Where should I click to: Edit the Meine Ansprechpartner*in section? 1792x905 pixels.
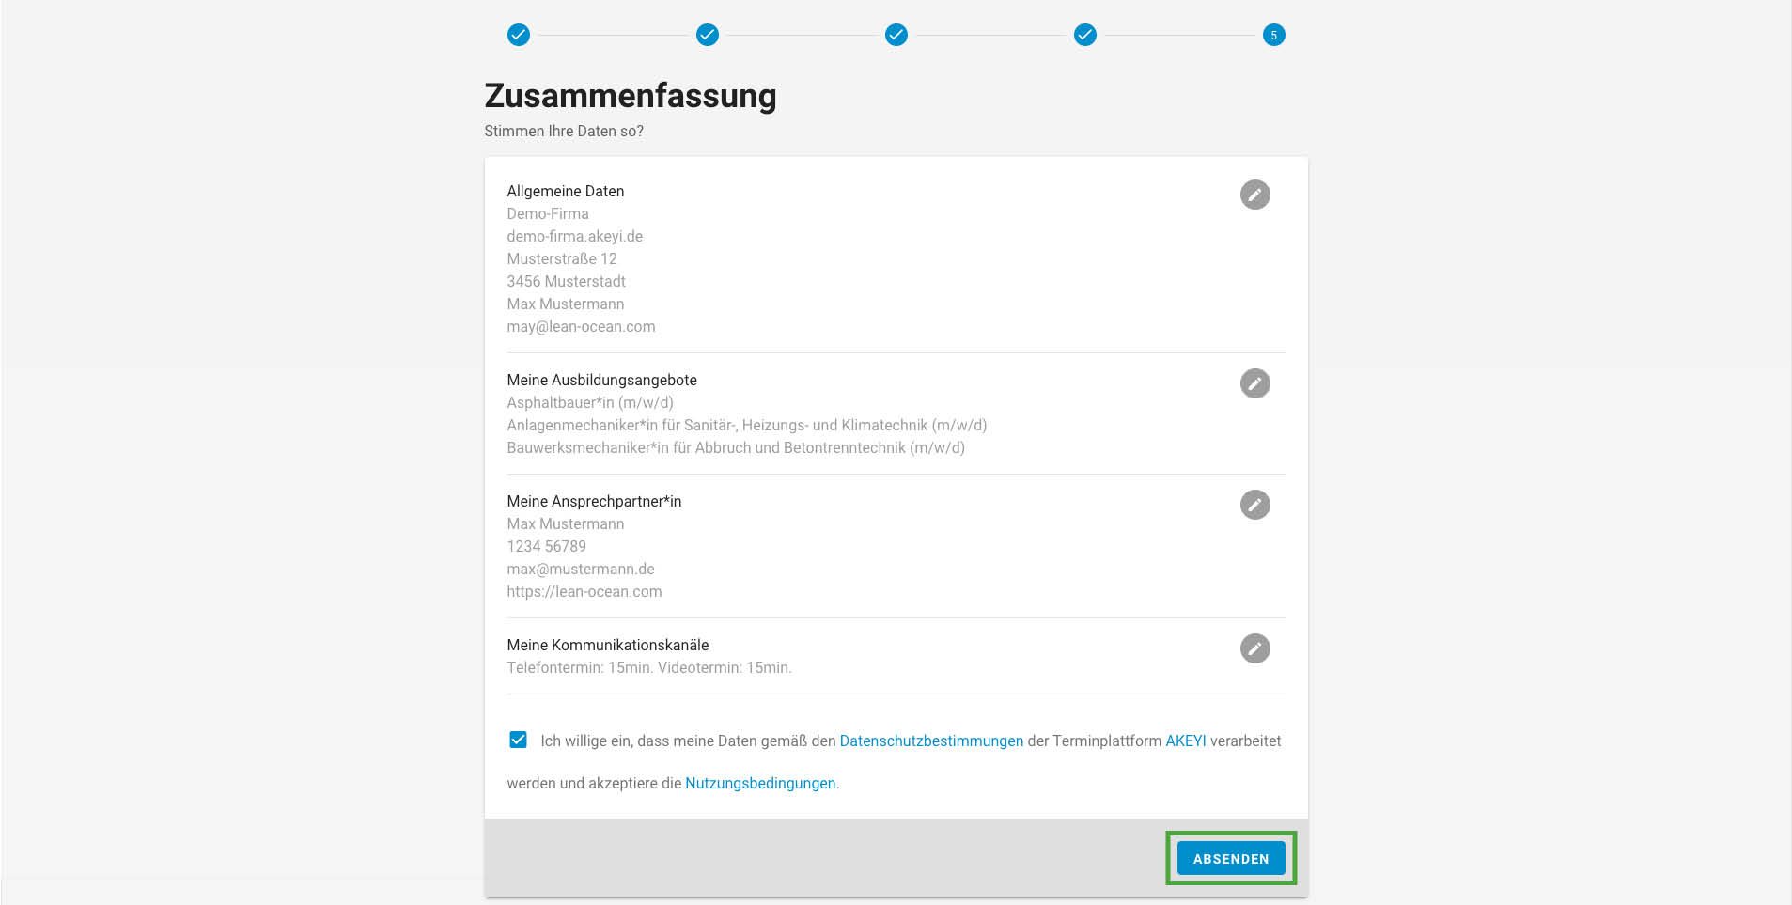pos(1254,505)
